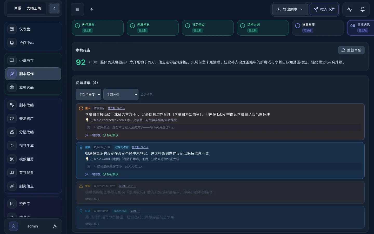The width and height of the screenshot is (374, 234).
Task: Open the hamburger menu icon in top bar
Action: [77, 9]
